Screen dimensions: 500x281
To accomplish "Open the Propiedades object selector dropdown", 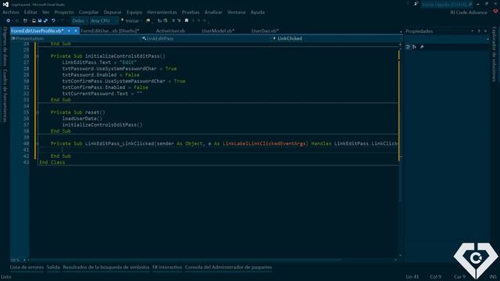I will (x=447, y=39).
